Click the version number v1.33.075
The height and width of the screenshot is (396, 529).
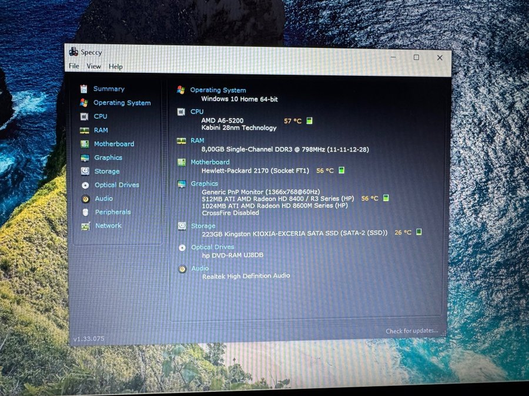coord(89,339)
